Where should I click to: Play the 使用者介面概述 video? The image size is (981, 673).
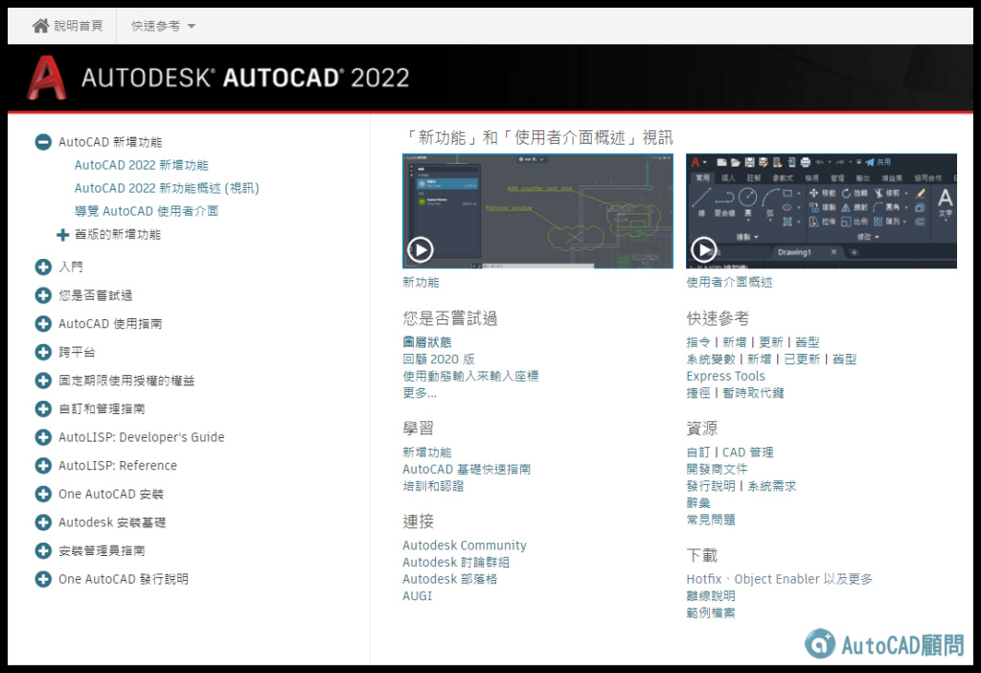click(704, 250)
